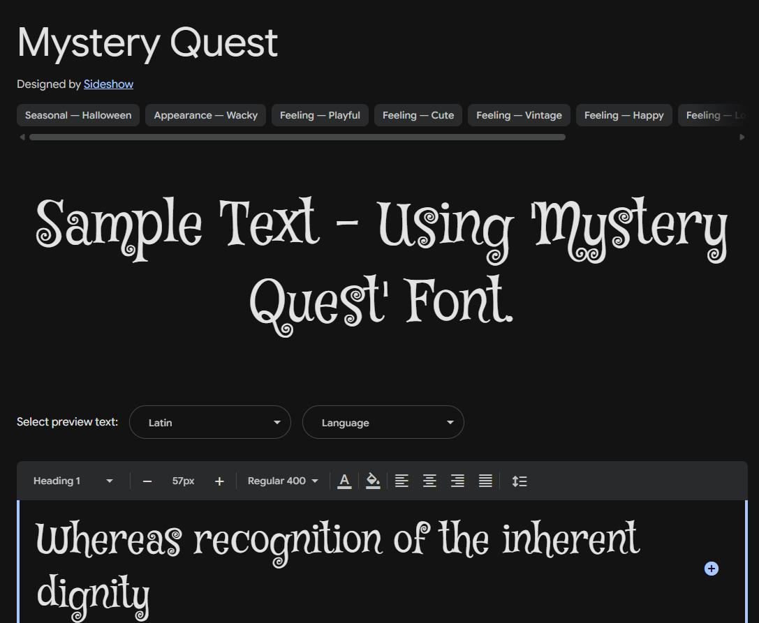The height and width of the screenshot is (623, 759).
Task: Decrease font size with minus button
Action: point(147,481)
